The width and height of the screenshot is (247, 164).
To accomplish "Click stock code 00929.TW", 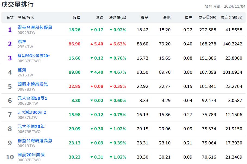I will 27,33.
